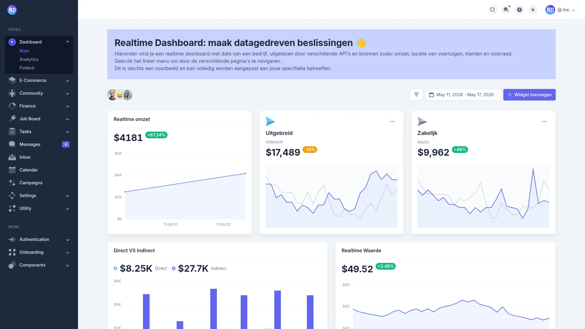Expand the E-Commerce chevron

click(68, 81)
